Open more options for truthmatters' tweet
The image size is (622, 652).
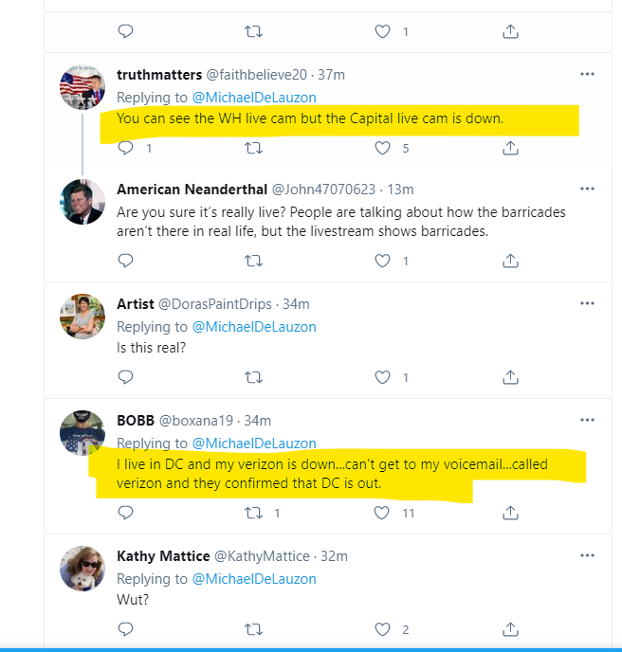click(587, 74)
